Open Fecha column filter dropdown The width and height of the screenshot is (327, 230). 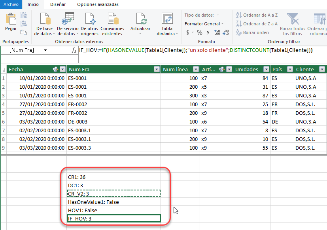click(x=63, y=69)
